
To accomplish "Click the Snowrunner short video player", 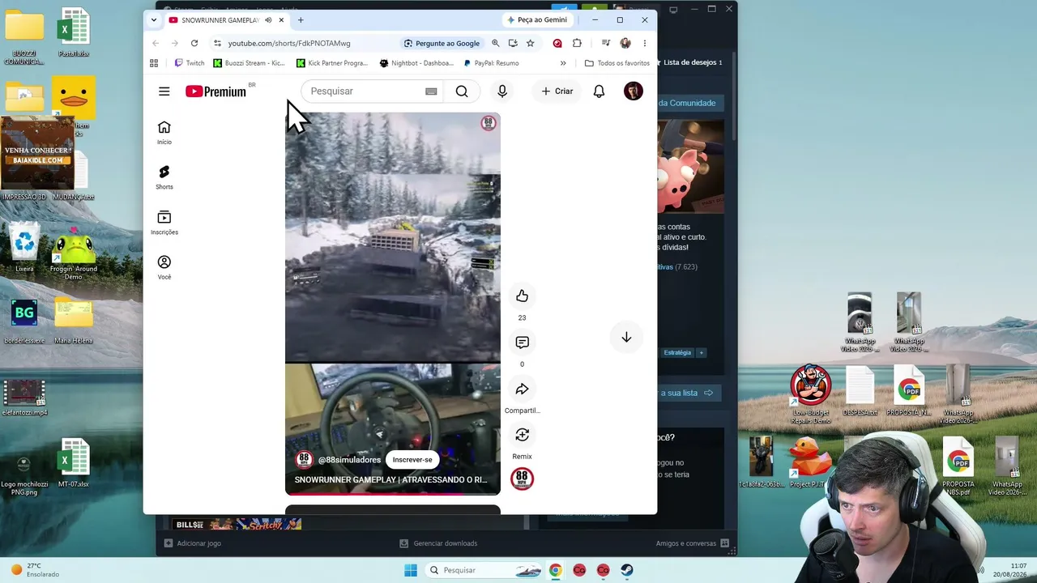I will 393,304.
